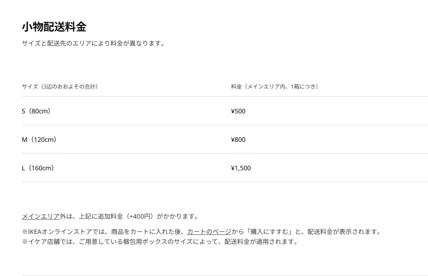Viewport: 428px width, 276px height.
Task: Click the ¥500 price cell
Action: coord(238,111)
